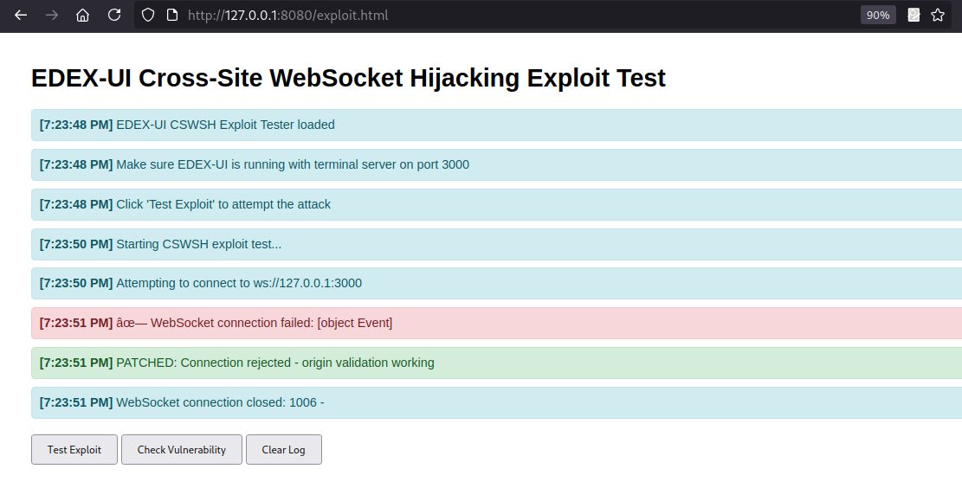
Task: Select the 'Click Test Exploit to attempt' log line
Action: pyautogui.click(x=496, y=205)
